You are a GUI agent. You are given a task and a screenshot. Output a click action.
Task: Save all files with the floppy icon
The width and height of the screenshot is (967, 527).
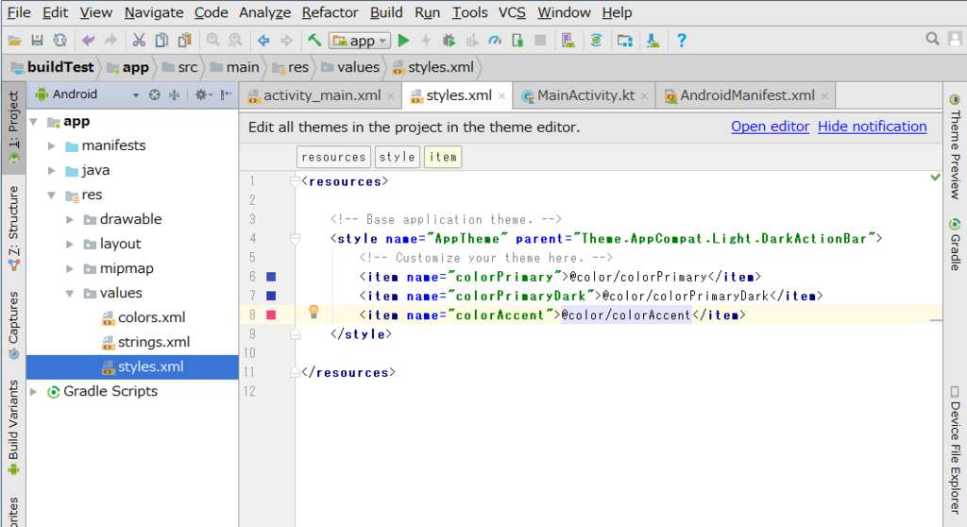[x=37, y=41]
